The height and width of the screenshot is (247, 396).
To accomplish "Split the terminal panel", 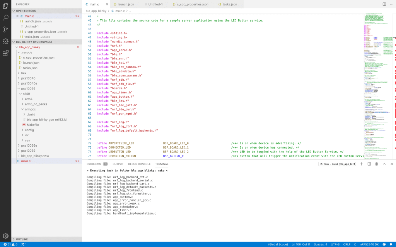I will click(369, 164).
